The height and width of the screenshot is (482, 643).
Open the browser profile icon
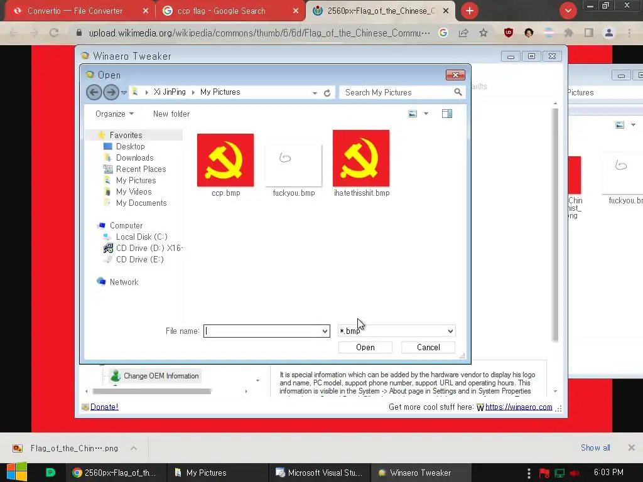[609, 33]
